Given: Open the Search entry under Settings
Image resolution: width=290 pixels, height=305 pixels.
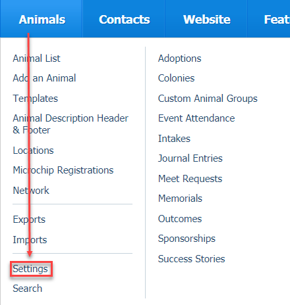Looking at the screenshot, I should 28,289.
